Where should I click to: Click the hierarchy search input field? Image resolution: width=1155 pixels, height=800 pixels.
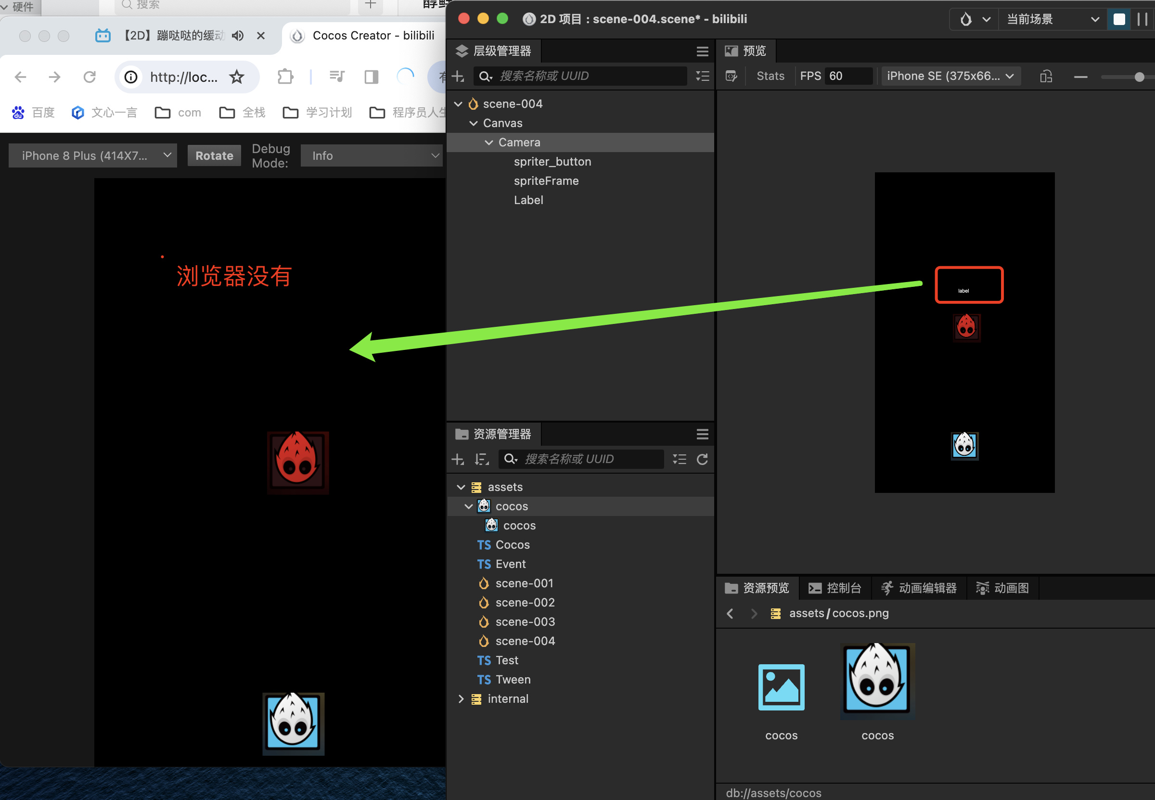(x=586, y=76)
